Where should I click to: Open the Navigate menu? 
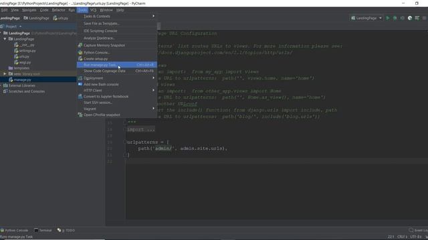coord(29,10)
